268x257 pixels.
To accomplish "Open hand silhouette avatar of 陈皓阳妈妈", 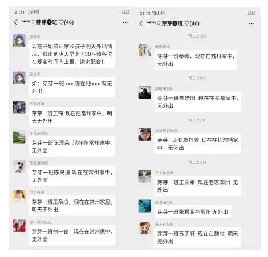I will click(145, 92).
